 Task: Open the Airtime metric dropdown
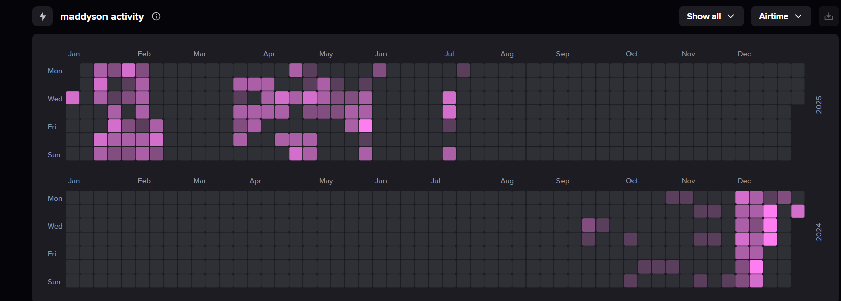click(x=781, y=16)
